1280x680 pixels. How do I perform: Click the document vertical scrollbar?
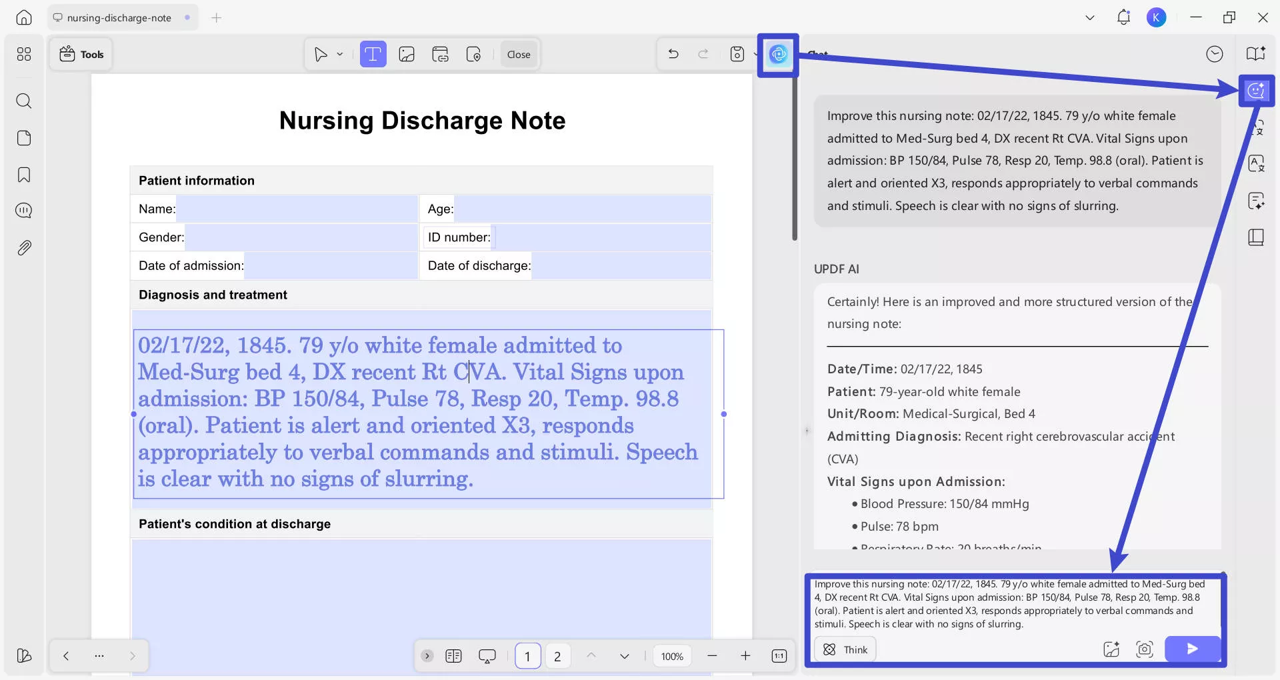pyautogui.click(x=794, y=159)
